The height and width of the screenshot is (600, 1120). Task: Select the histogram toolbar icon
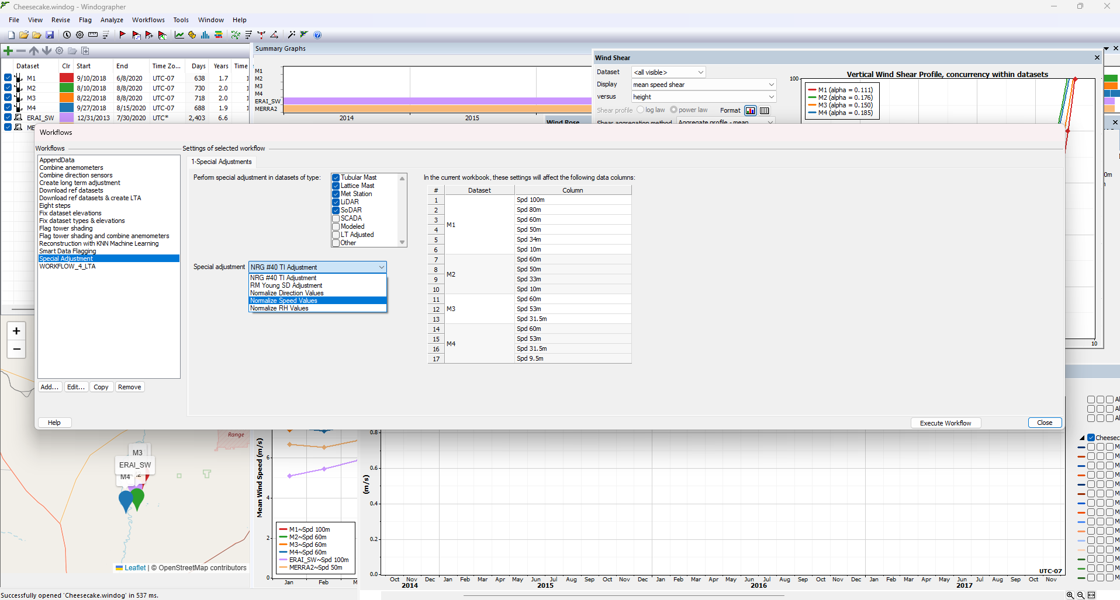point(205,34)
